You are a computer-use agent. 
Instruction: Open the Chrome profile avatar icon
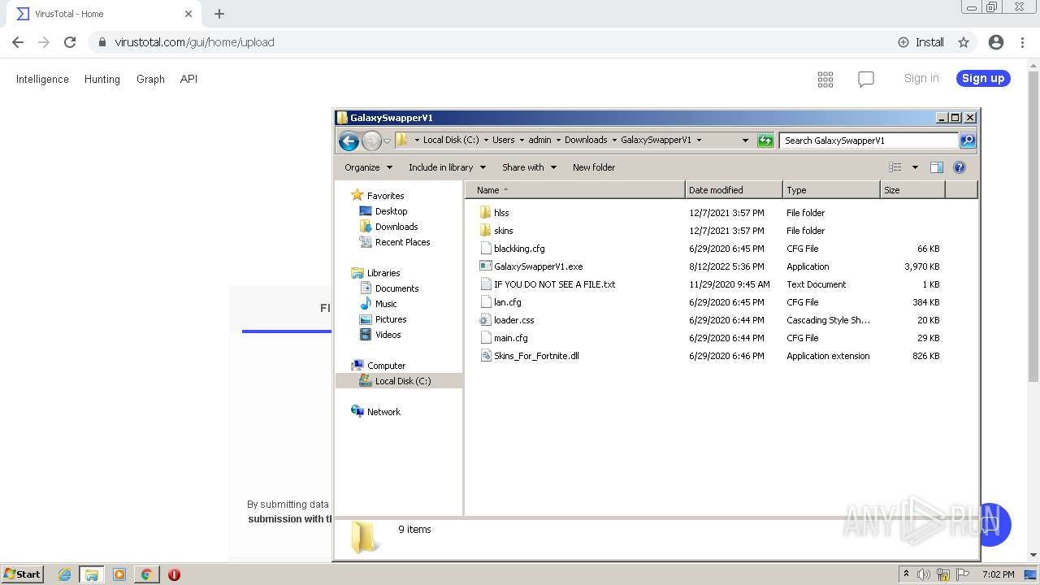click(996, 42)
